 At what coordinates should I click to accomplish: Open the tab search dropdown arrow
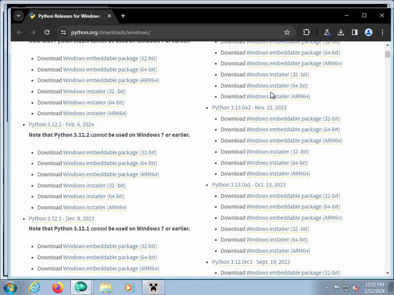(x=18, y=16)
